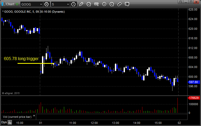
Task: Toggle the lock icon next to Dyn
Action: [x=10, y=122]
